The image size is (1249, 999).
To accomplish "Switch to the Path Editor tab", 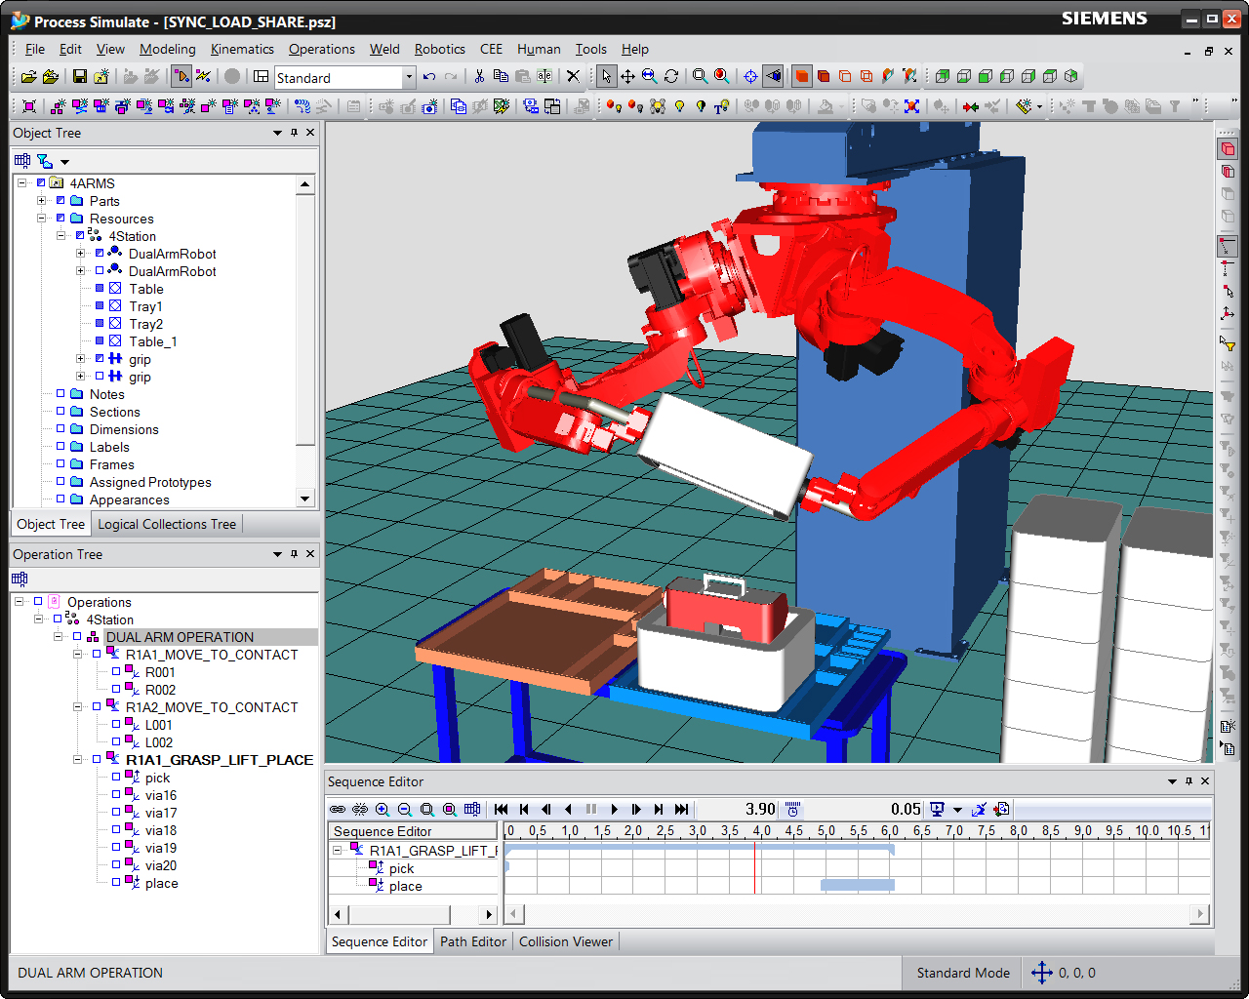I will pos(472,941).
